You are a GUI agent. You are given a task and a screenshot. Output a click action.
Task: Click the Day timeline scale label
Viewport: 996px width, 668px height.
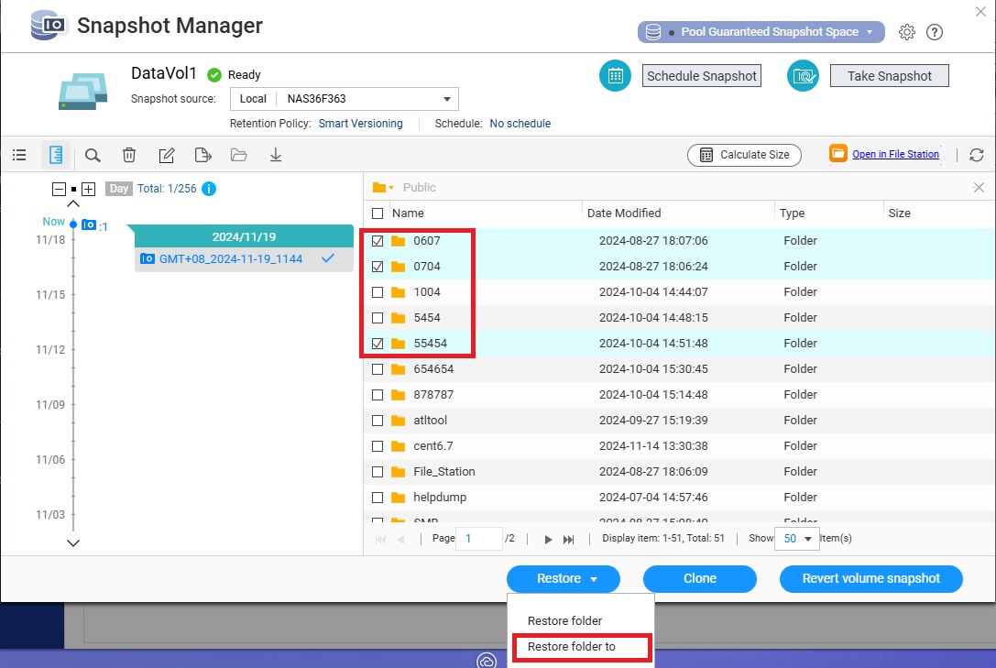click(119, 189)
